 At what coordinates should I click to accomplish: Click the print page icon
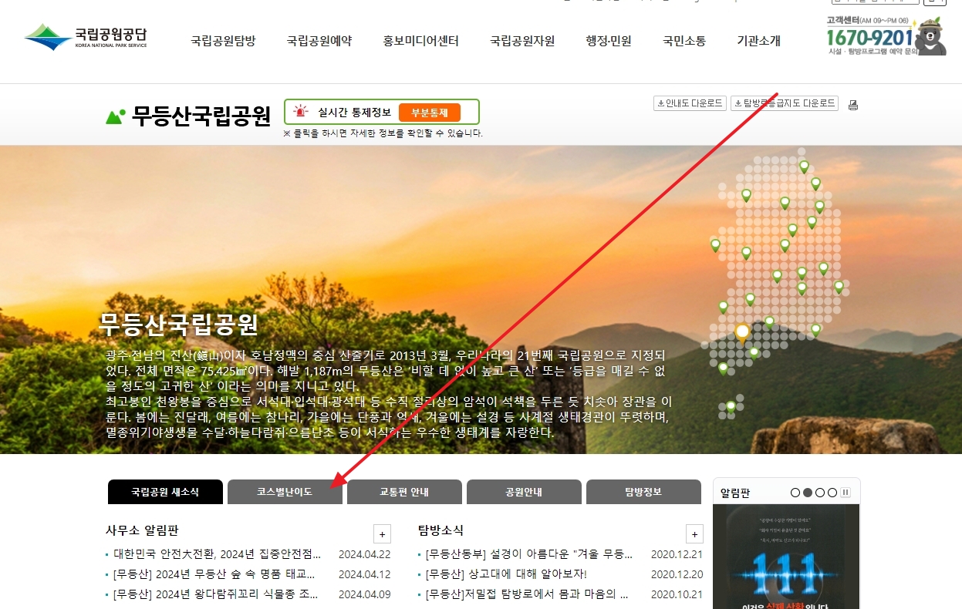853,106
